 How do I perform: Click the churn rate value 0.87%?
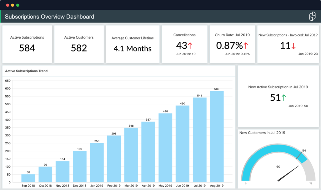[x=229, y=45]
